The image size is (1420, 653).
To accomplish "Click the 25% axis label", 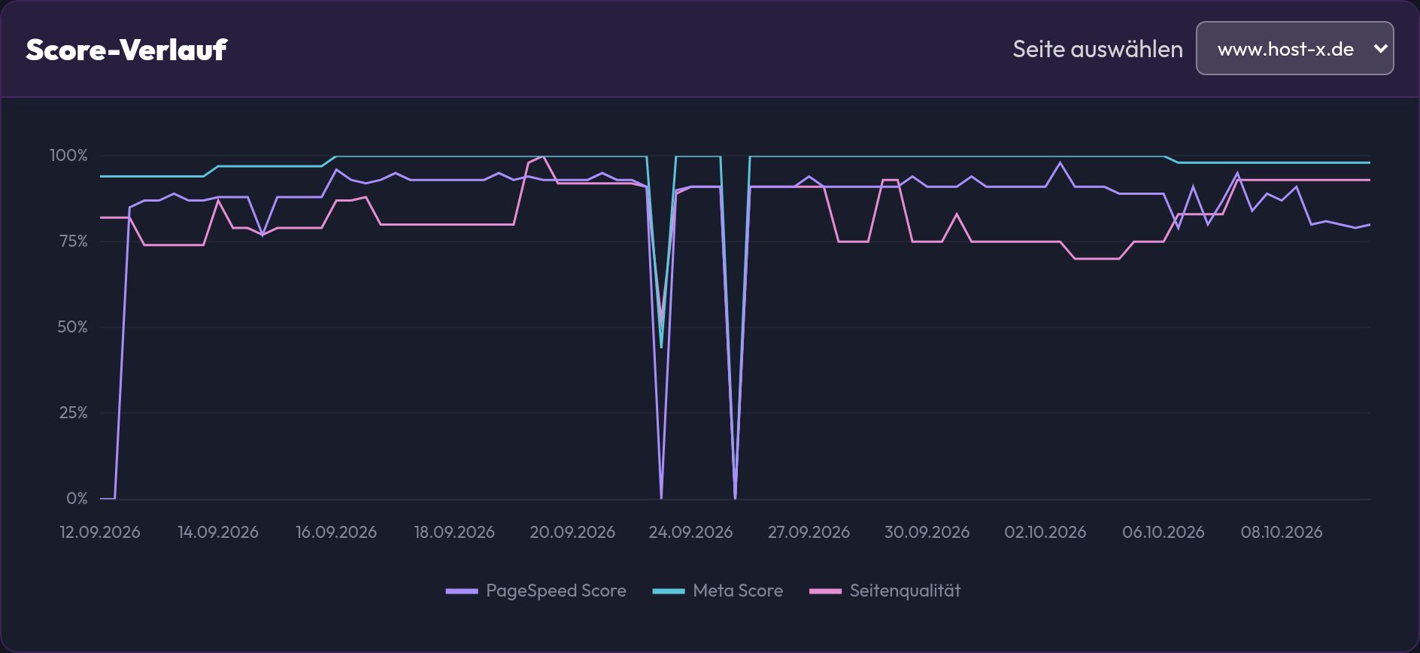I will click(x=73, y=412).
